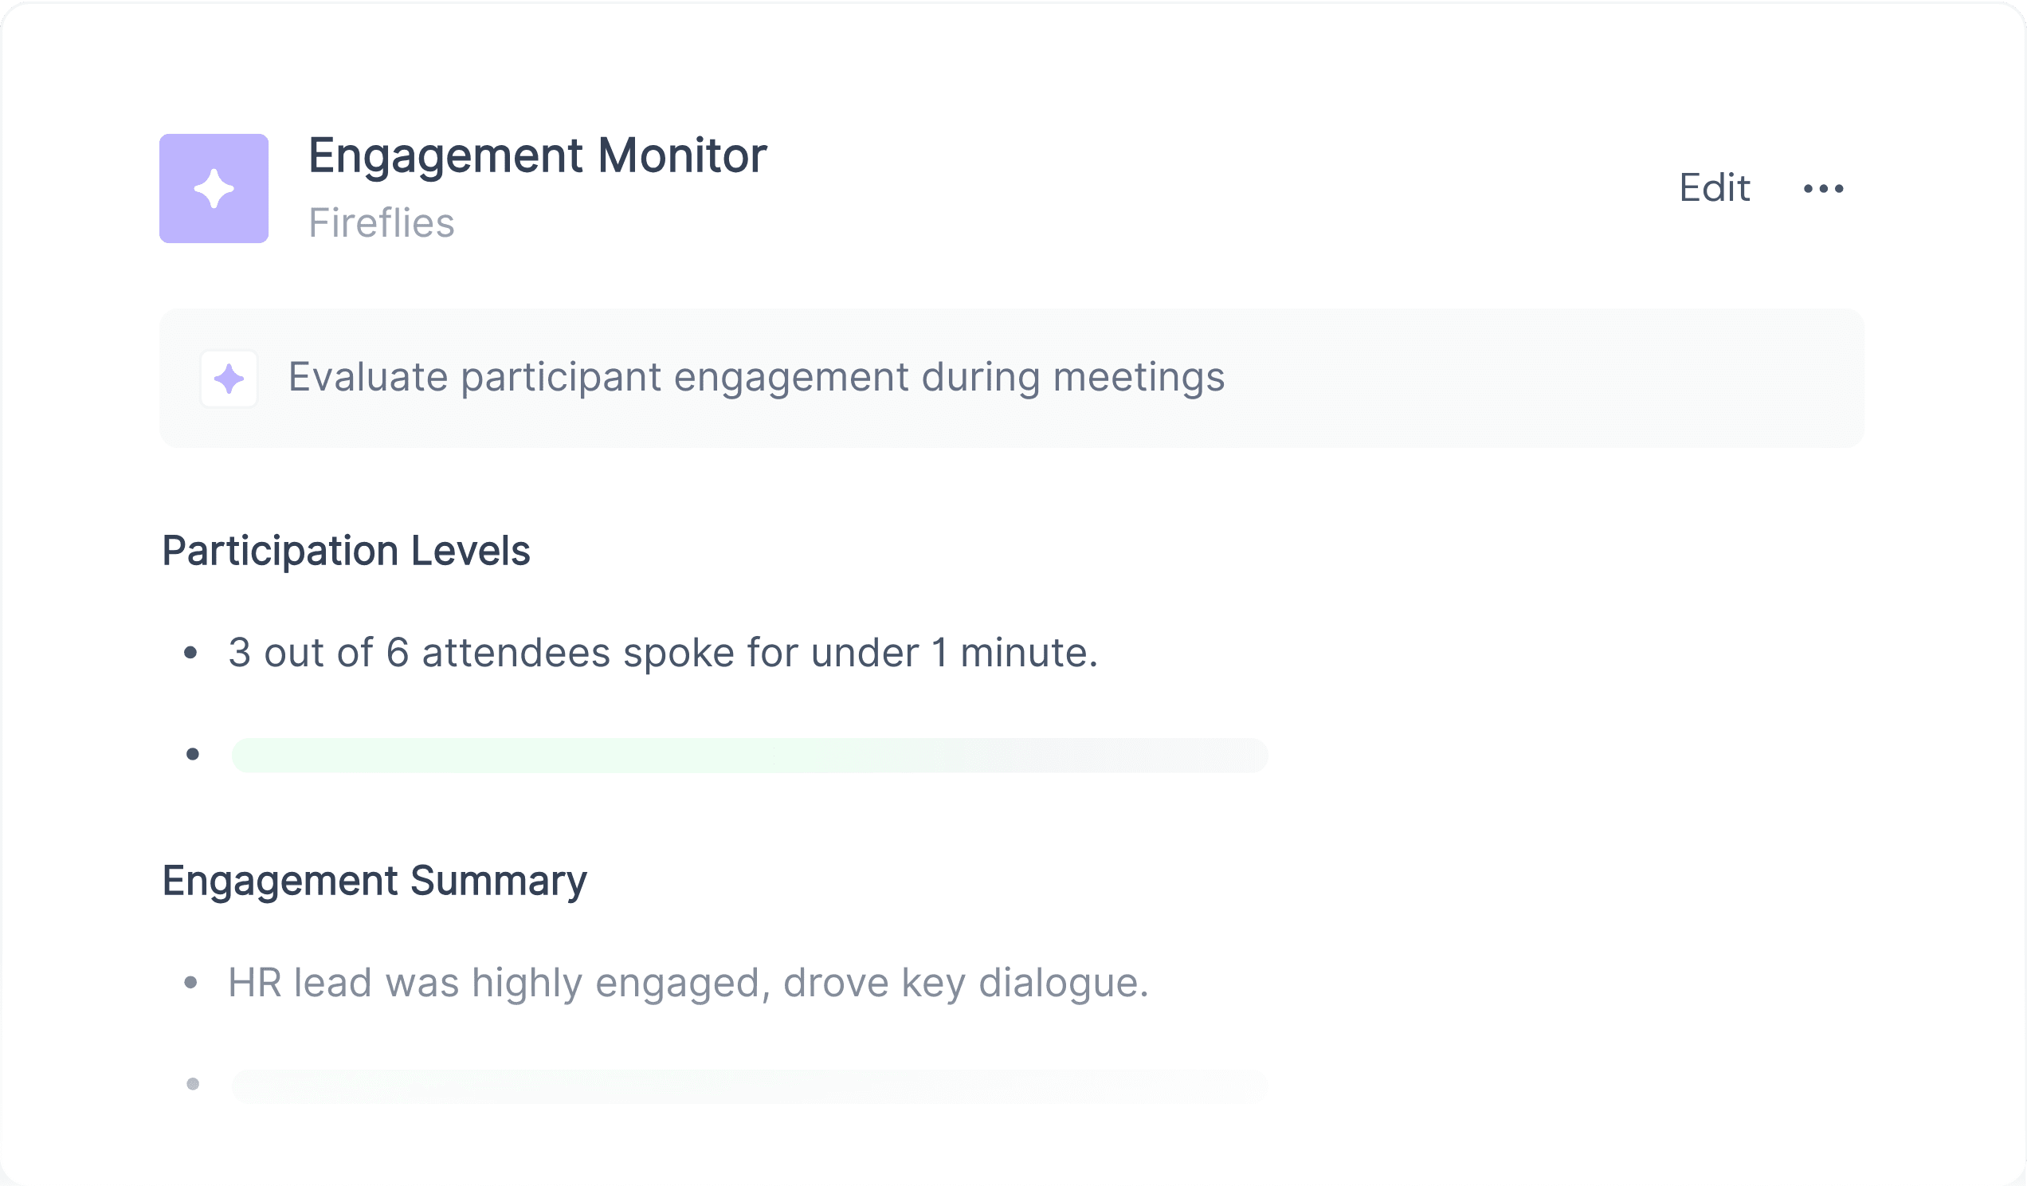
Task: Open the three-dots more options menu
Action: (1823, 189)
